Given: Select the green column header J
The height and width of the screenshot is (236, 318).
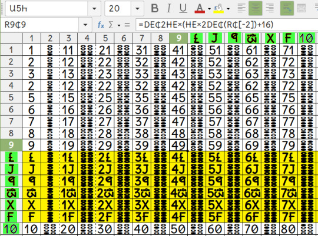Looking at the screenshot, I should coord(215,38).
